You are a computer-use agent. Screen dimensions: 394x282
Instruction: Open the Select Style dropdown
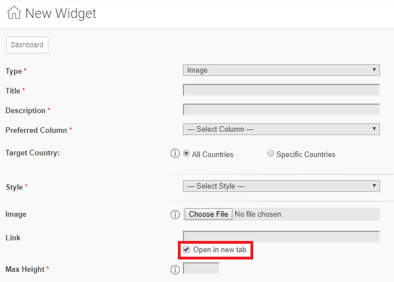coord(281,186)
